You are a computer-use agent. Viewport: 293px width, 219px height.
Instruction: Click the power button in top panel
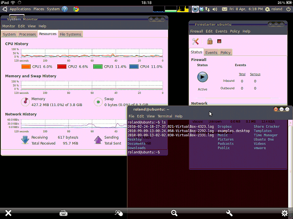[x=288, y=9]
